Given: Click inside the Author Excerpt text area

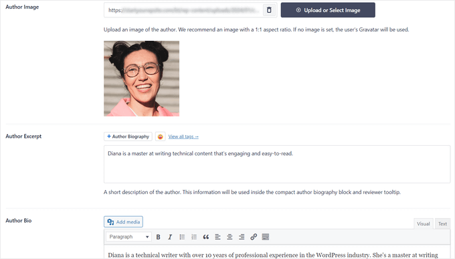Looking at the screenshot, I should tap(277, 165).
